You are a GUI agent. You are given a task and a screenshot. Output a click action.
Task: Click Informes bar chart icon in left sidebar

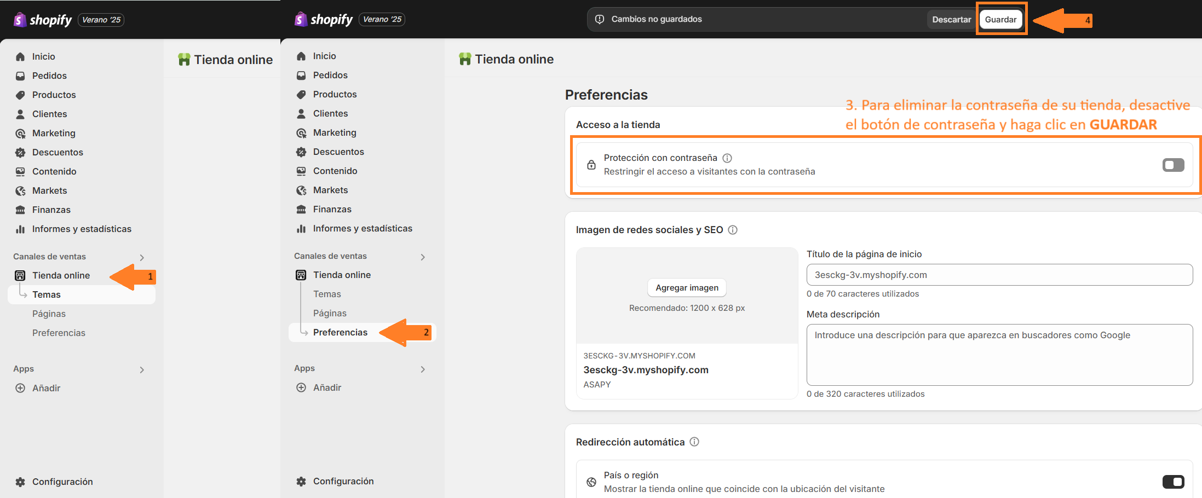click(20, 229)
